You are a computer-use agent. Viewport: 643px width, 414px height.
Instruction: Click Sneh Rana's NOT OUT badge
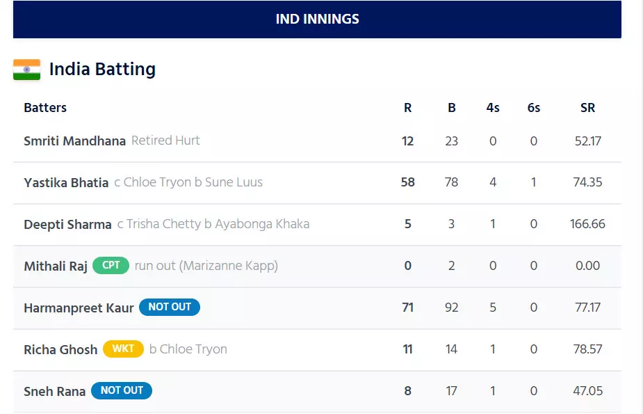122,390
